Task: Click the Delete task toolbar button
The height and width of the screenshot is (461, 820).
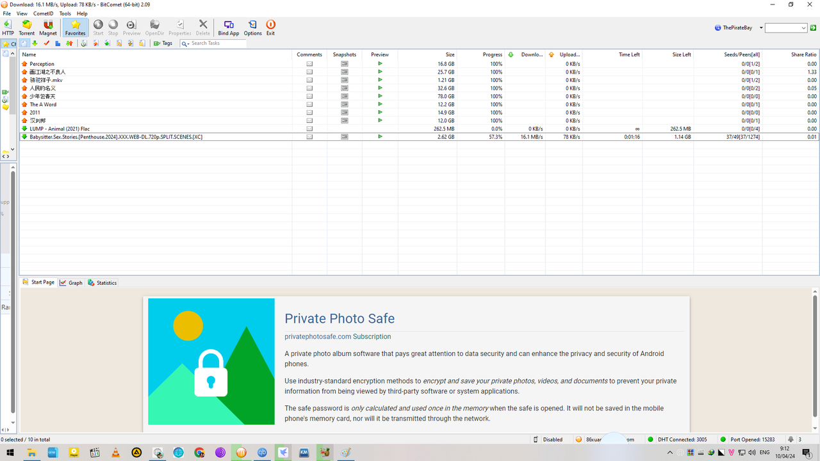Action: point(203,28)
